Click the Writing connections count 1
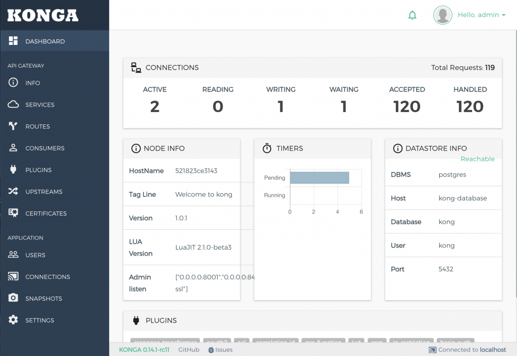Image resolution: width=517 pixels, height=356 pixels. tap(281, 107)
